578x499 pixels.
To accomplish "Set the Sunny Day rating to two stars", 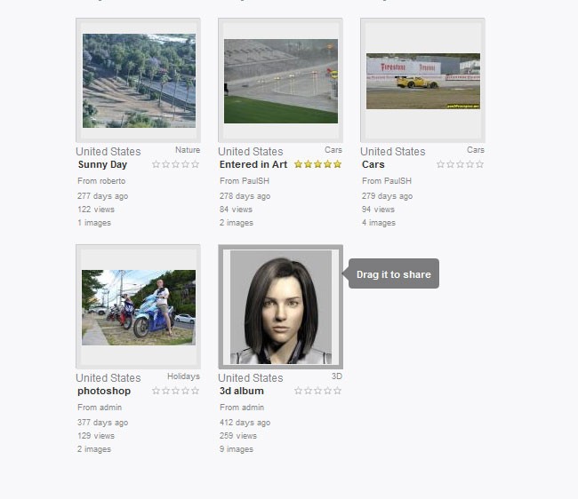I will point(166,164).
